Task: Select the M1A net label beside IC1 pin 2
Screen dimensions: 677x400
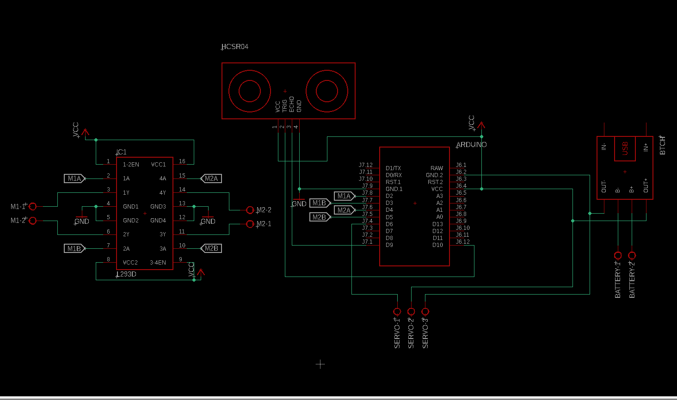Action: pos(74,178)
